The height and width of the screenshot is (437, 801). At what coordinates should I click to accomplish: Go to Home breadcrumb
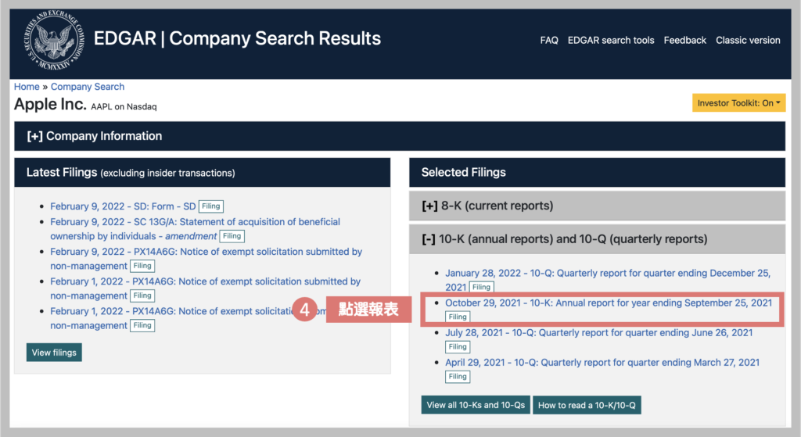pos(27,87)
